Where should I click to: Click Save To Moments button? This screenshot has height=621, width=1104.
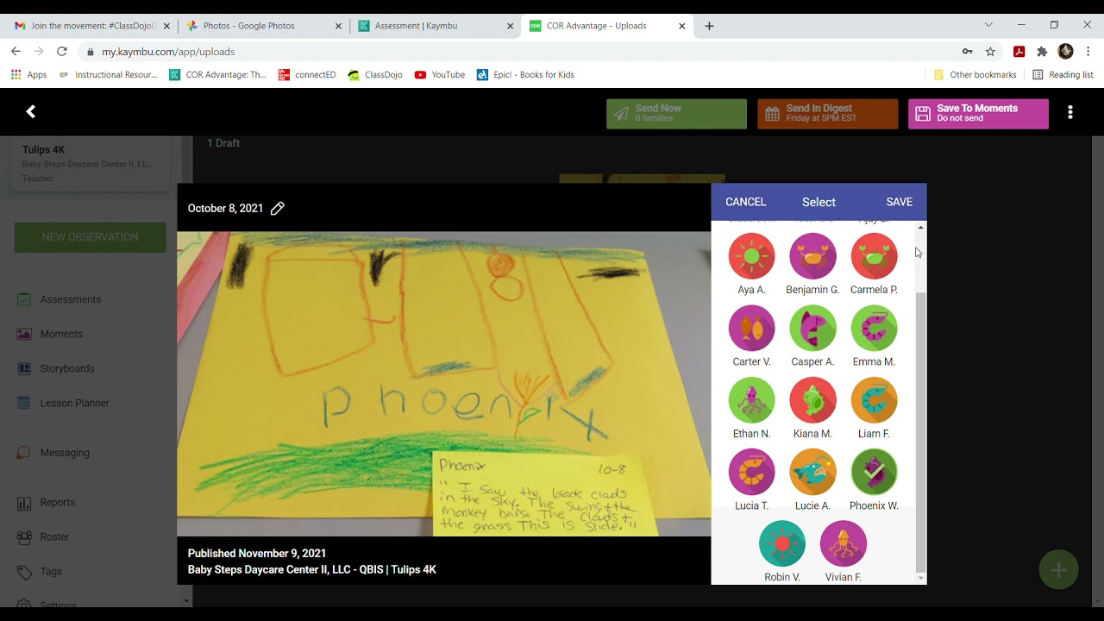coord(978,114)
